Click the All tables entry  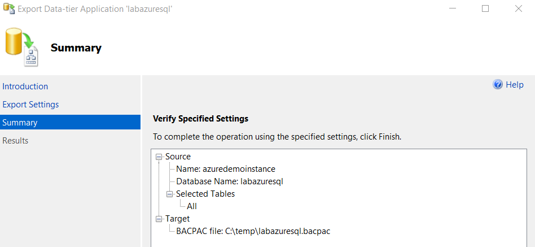pyautogui.click(x=192, y=206)
